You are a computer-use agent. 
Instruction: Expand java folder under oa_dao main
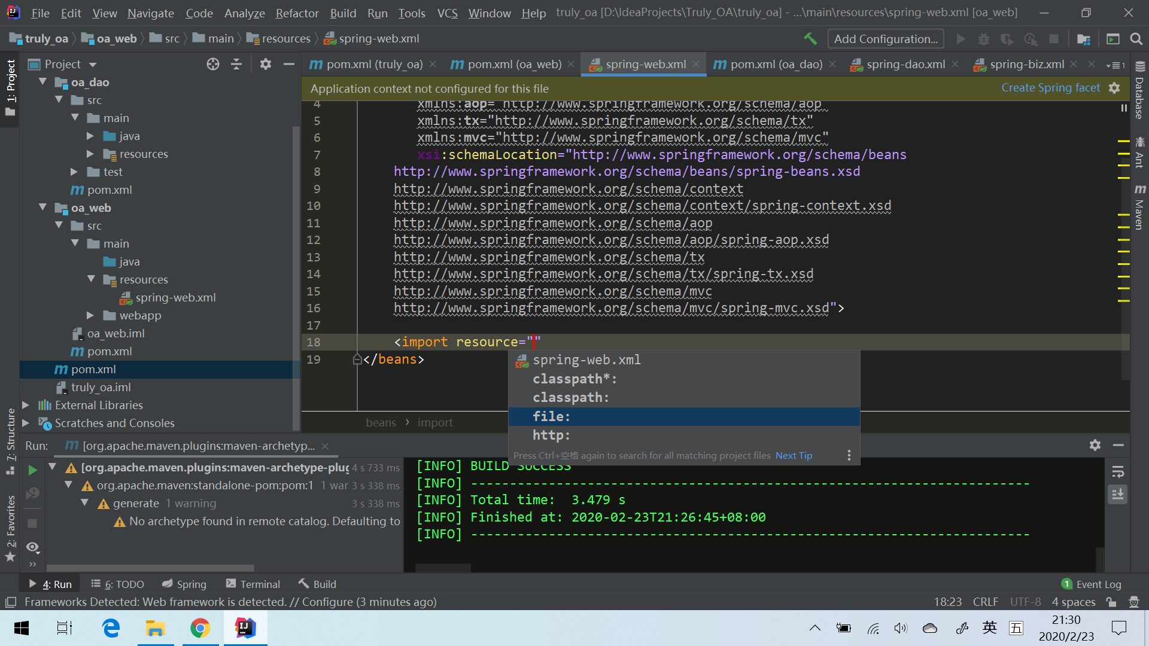[90, 136]
